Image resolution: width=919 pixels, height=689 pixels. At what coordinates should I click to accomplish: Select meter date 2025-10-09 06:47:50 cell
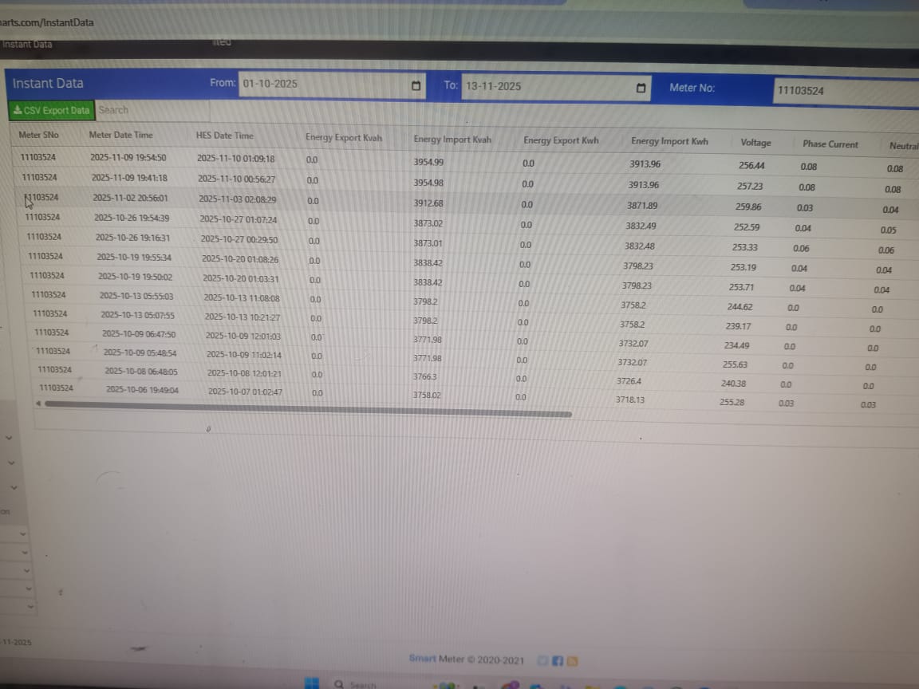tap(139, 334)
